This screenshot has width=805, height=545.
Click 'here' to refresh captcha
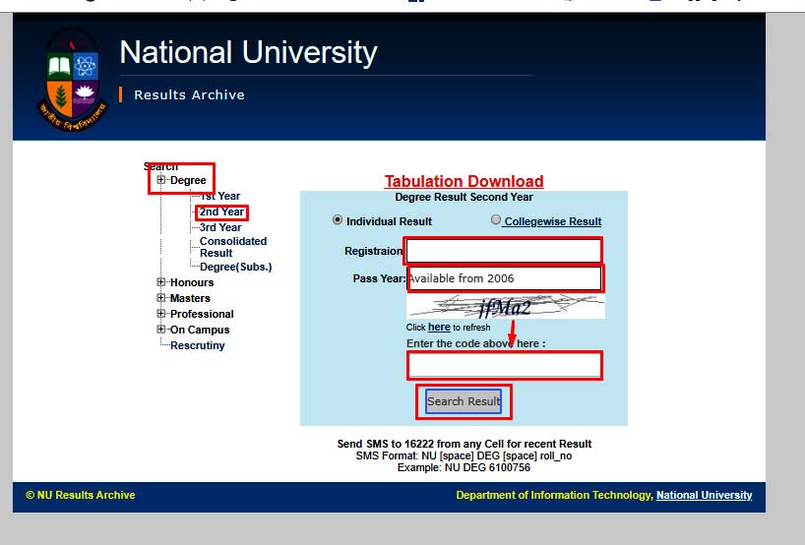coord(439,328)
